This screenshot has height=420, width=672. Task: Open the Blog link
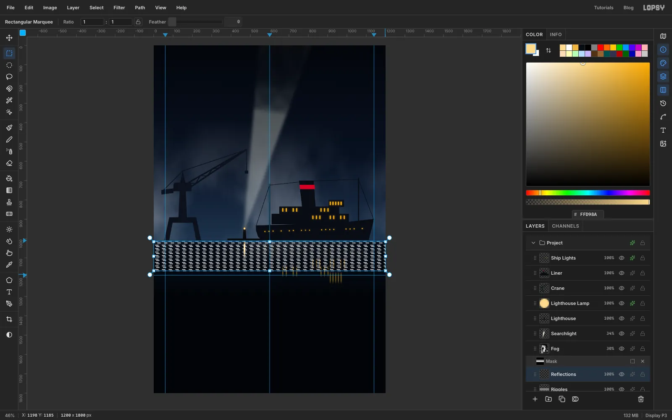click(628, 8)
